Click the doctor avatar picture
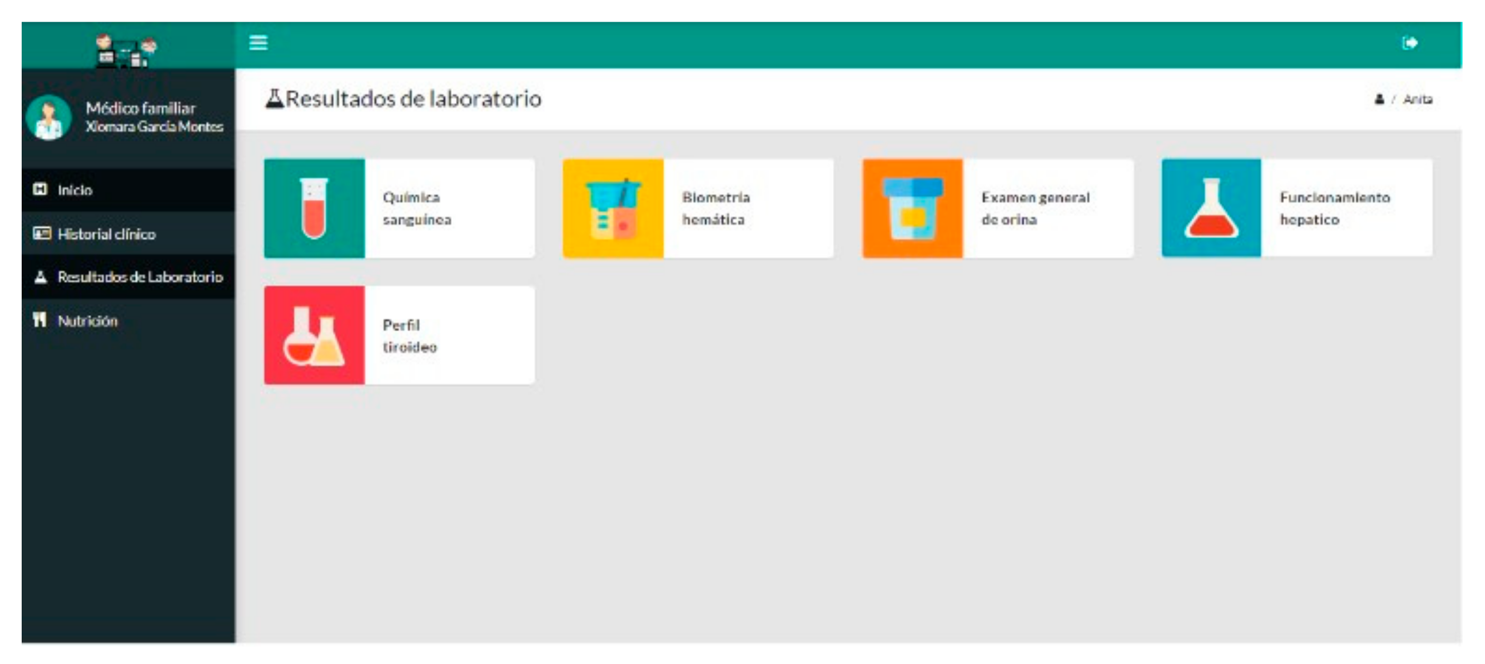This screenshot has height=664, width=1485. click(49, 117)
